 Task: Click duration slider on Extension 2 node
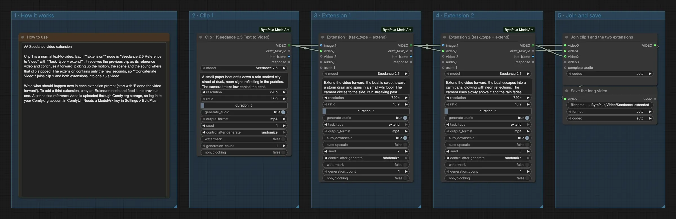pos(488,111)
